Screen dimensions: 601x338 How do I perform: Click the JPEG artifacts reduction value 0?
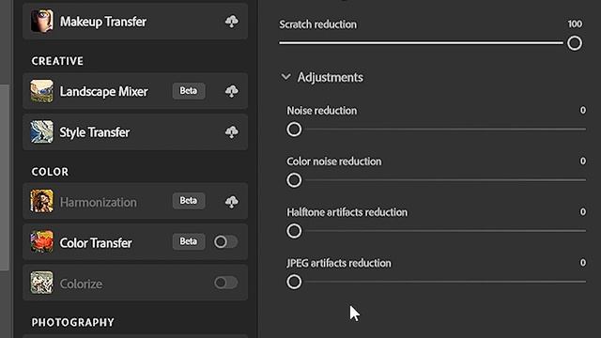[x=583, y=263]
